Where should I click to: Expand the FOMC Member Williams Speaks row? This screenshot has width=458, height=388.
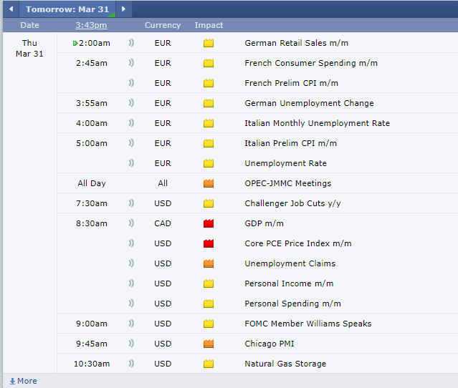tap(307, 324)
